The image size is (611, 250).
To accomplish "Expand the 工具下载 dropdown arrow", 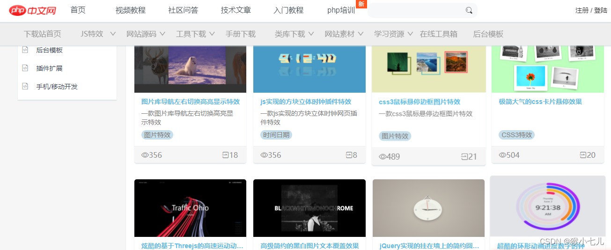I will (212, 34).
